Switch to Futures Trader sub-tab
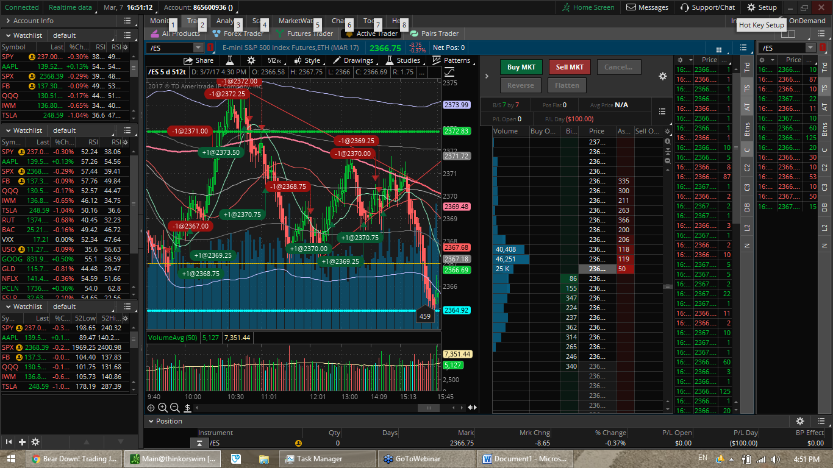 coord(304,34)
